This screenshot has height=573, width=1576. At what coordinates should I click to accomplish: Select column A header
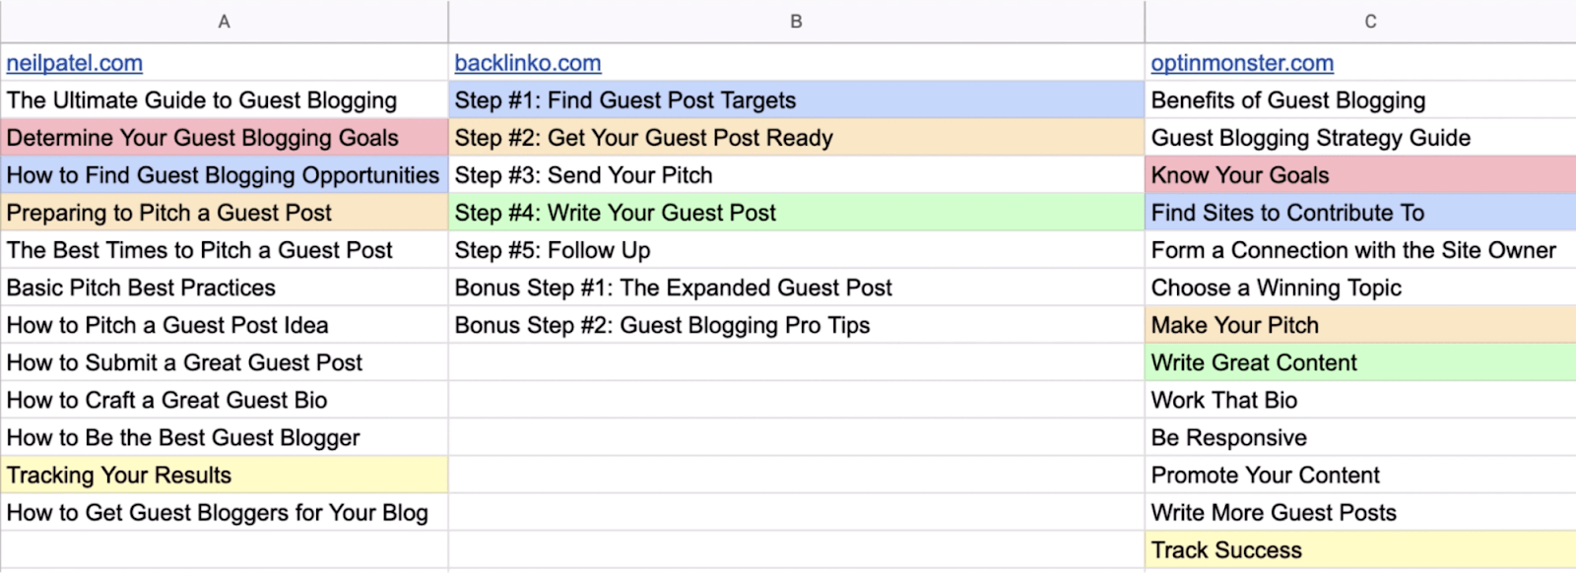tap(224, 22)
